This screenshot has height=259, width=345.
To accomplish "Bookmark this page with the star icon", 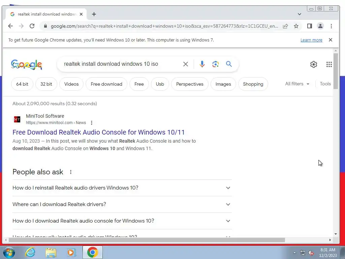I will 296,26.
